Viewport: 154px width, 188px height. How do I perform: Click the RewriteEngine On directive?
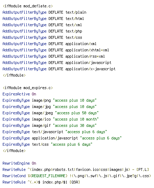[x=20, y=163]
